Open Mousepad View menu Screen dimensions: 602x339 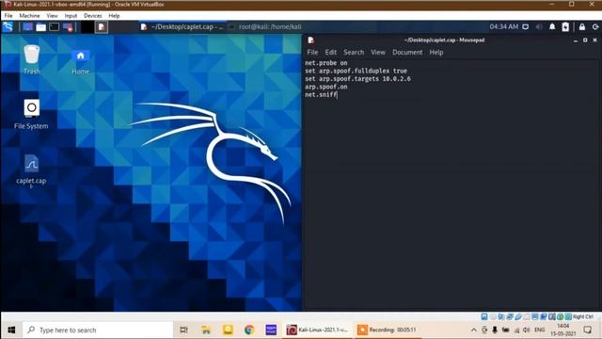[x=378, y=53]
